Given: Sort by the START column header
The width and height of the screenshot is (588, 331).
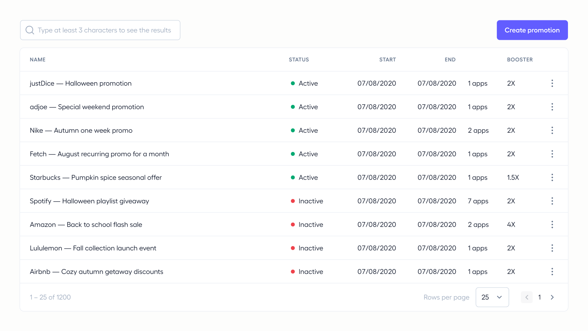Looking at the screenshot, I should [388, 60].
